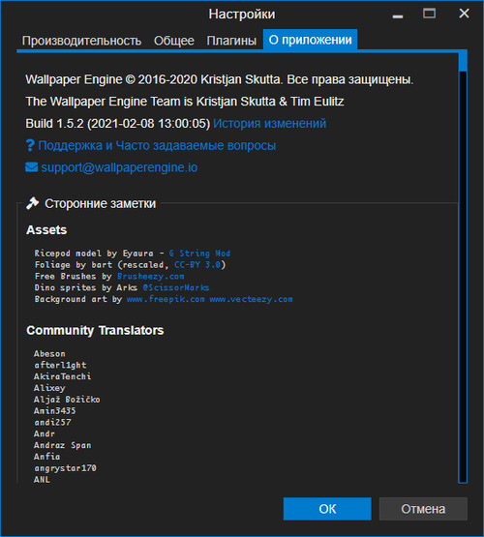The width and height of the screenshot is (484, 537).
Task: Confirm with the OK button
Action: (327, 509)
